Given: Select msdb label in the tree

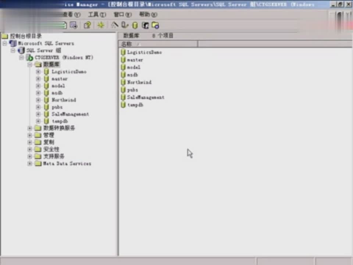Looking at the screenshot, I should (57, 93).
